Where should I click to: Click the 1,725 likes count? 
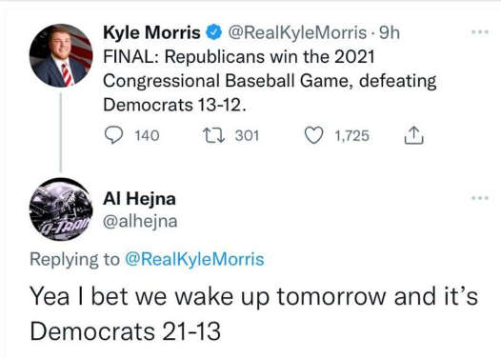coord(351,136)
